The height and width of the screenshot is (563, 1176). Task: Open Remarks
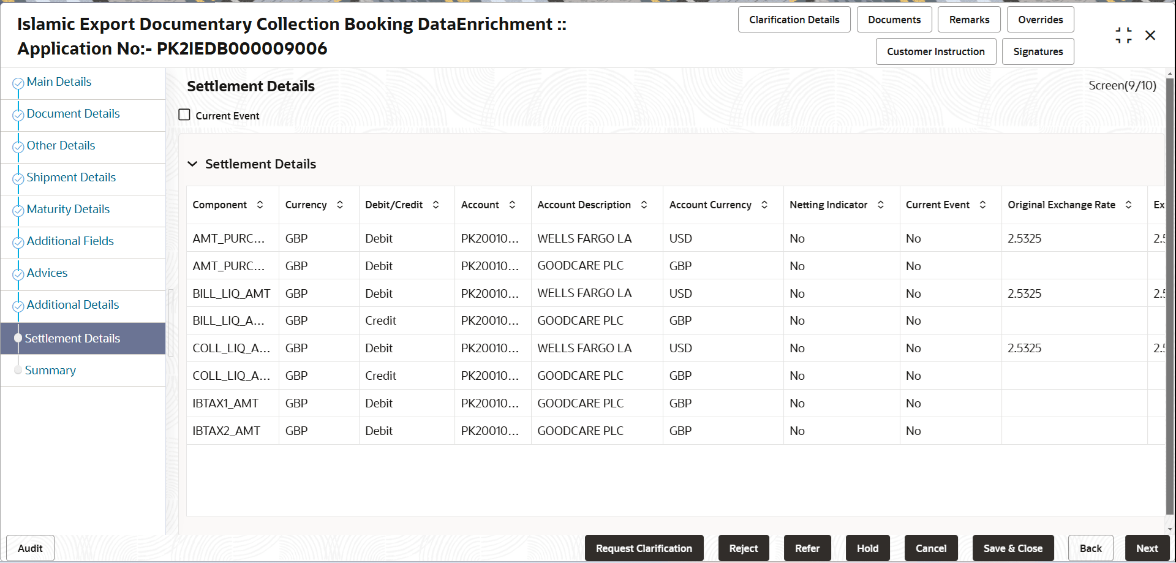[969, 20]
